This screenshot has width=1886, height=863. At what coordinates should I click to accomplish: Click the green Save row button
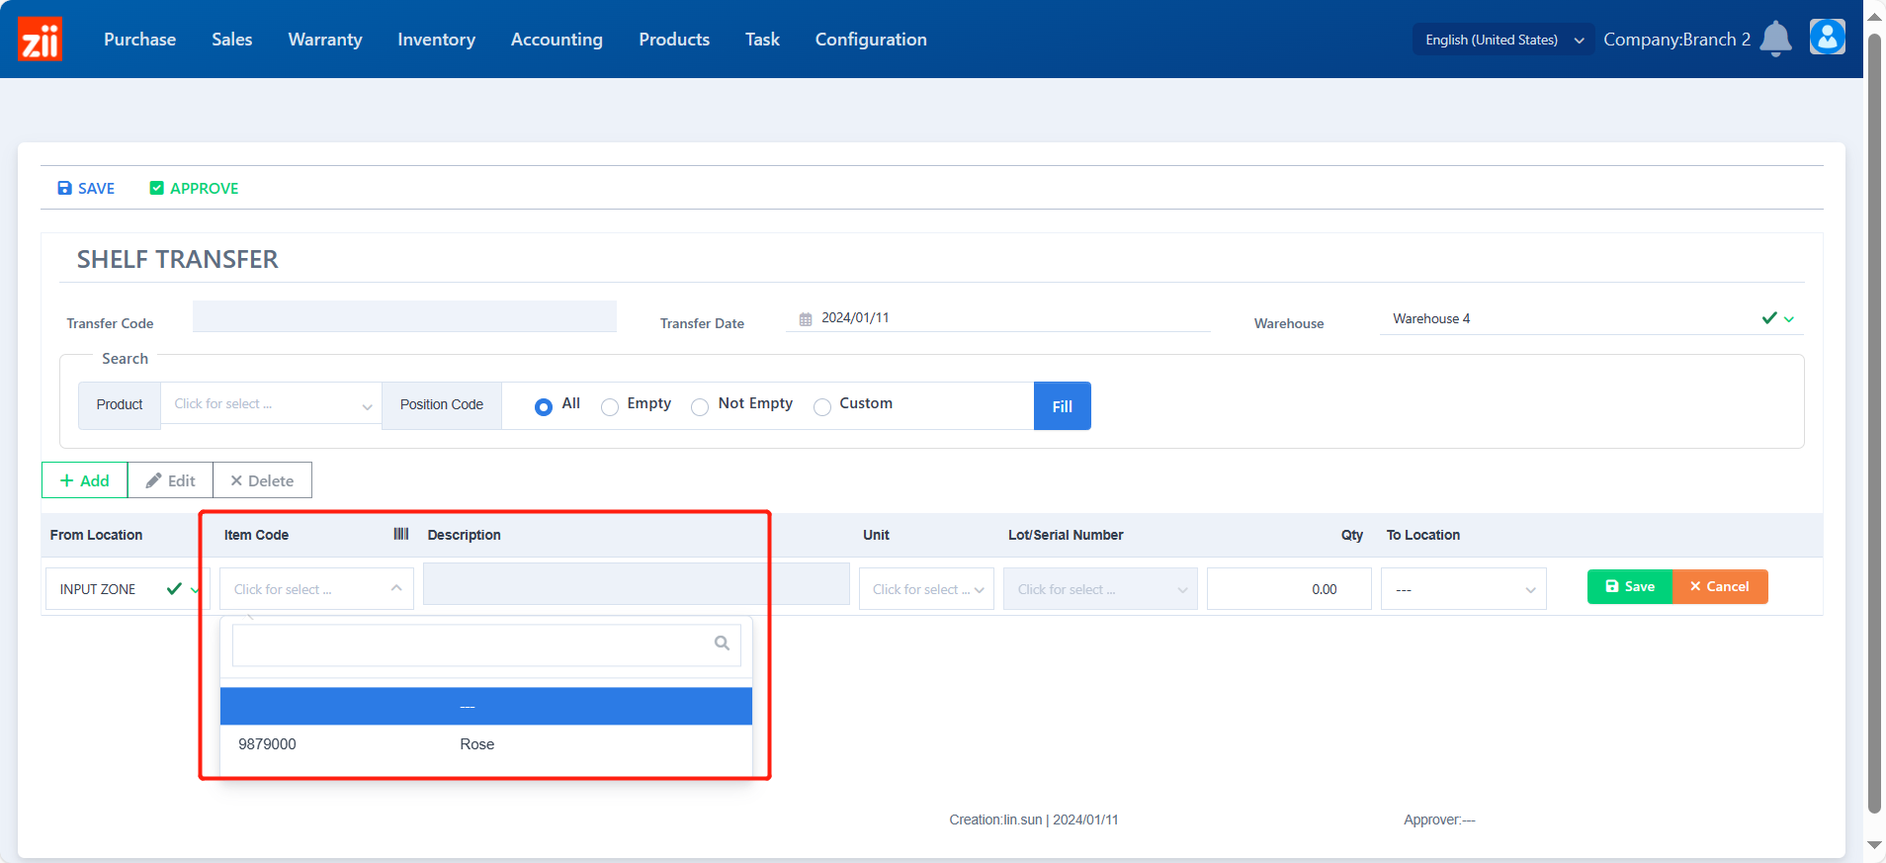[x=1629, y=586]
